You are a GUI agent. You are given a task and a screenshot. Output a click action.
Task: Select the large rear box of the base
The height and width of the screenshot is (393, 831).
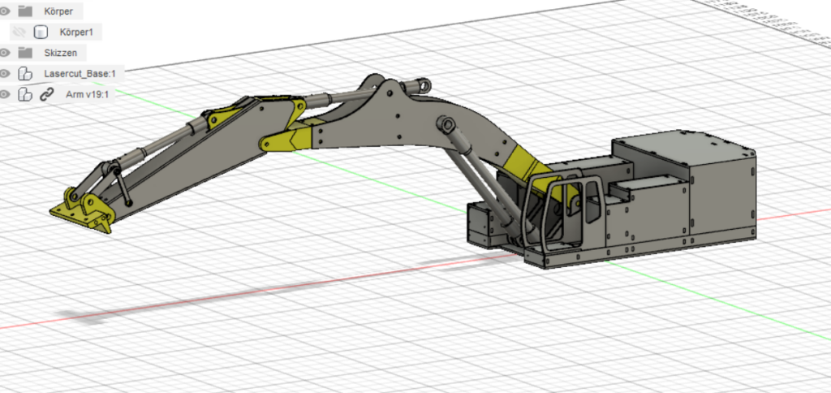click(721, 195)
